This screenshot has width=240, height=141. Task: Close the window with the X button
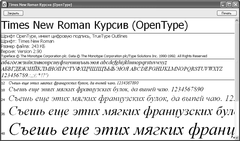pyautogui.click(x=235, y=5)
